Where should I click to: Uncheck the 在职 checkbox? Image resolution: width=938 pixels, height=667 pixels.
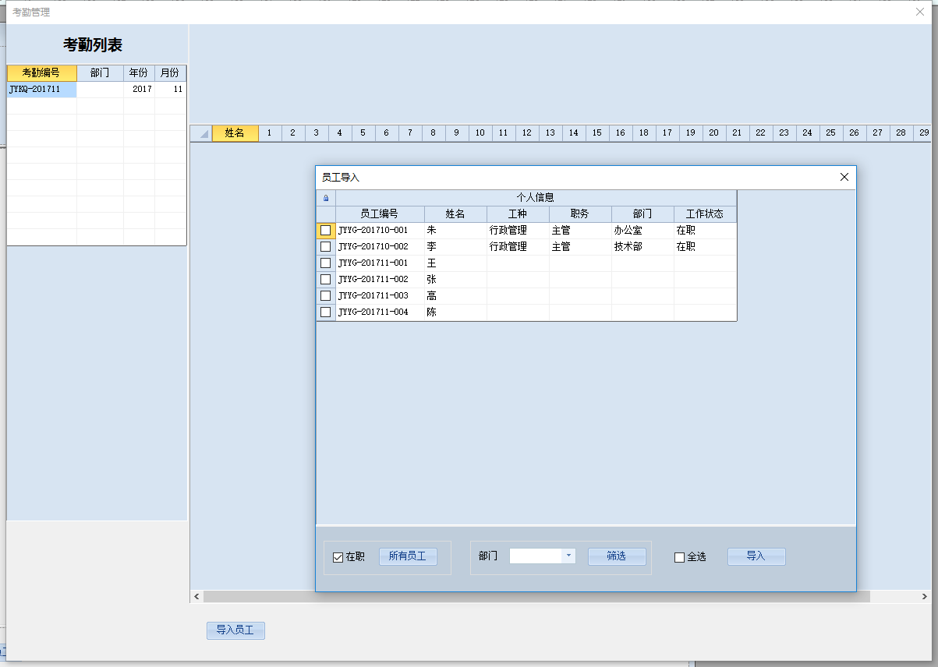(338, 557)
